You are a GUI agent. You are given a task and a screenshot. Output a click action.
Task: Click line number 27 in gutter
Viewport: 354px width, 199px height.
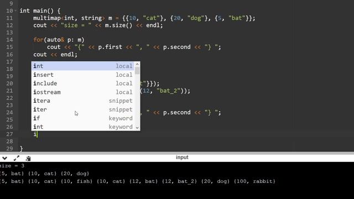pos(9,134)
